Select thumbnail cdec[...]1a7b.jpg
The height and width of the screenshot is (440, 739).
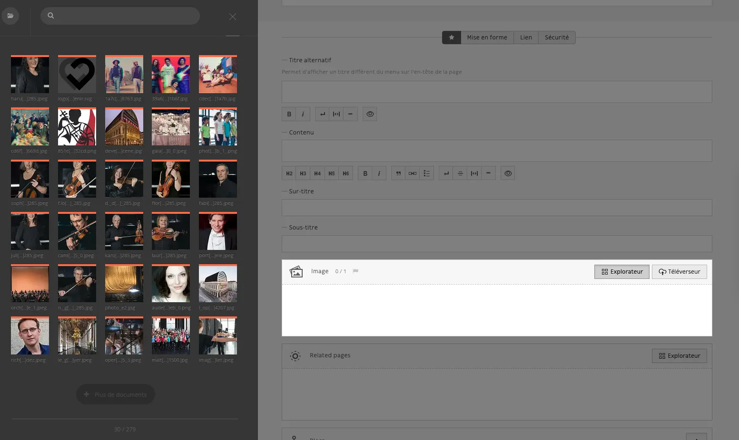point(218,75)
